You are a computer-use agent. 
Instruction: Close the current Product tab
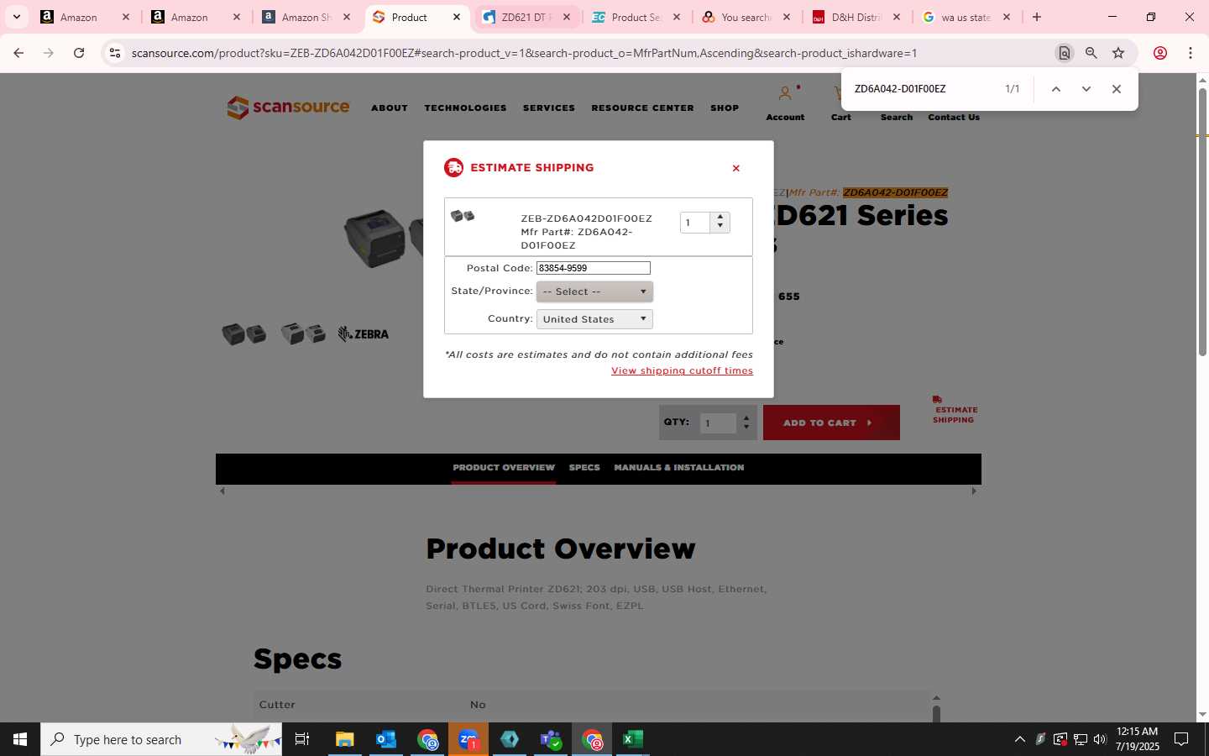(457, 17)
